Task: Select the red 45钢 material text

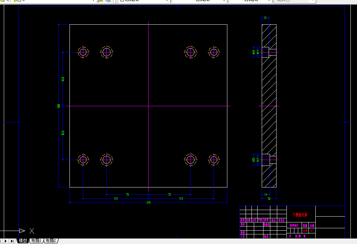Action: [305, 231]
